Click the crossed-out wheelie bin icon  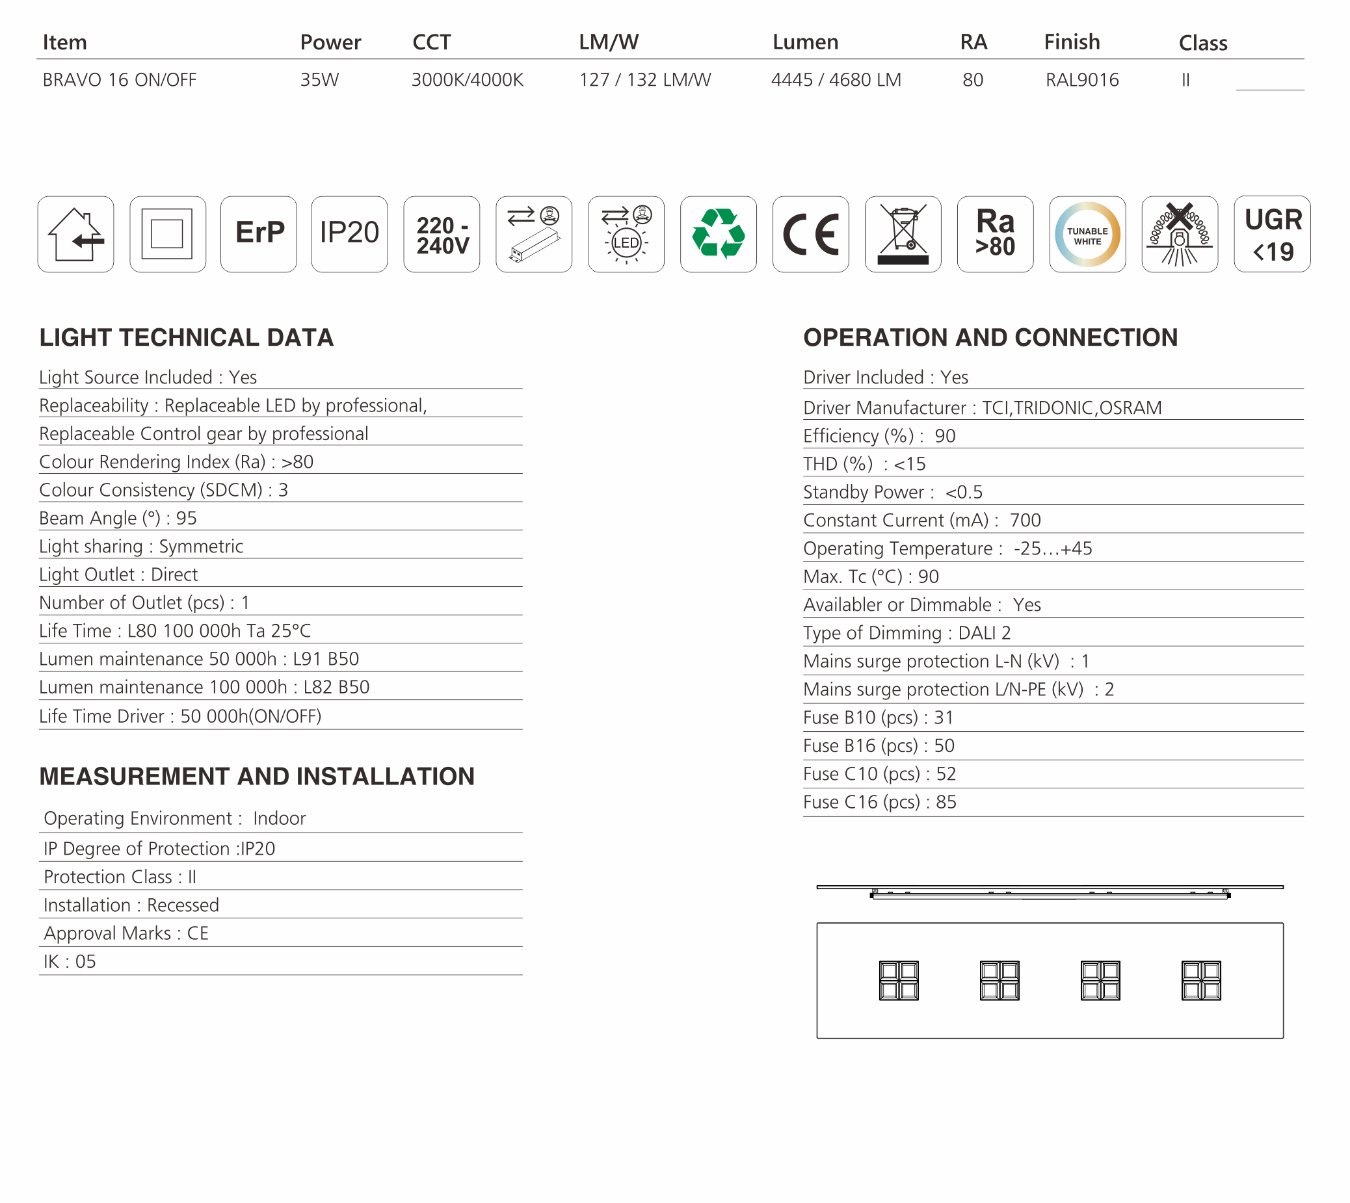(x=903, y=234)
